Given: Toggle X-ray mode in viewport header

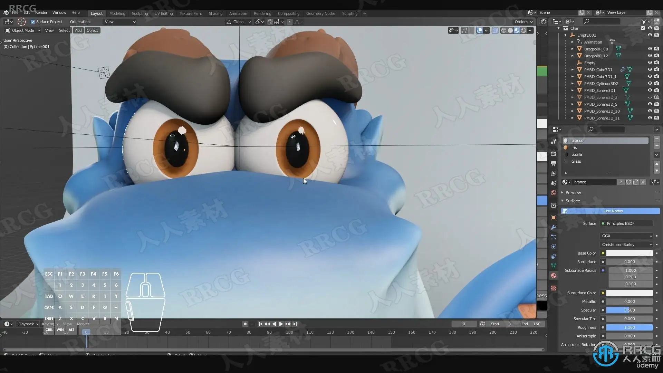Looking at the screenshot, I should point(495,30).
